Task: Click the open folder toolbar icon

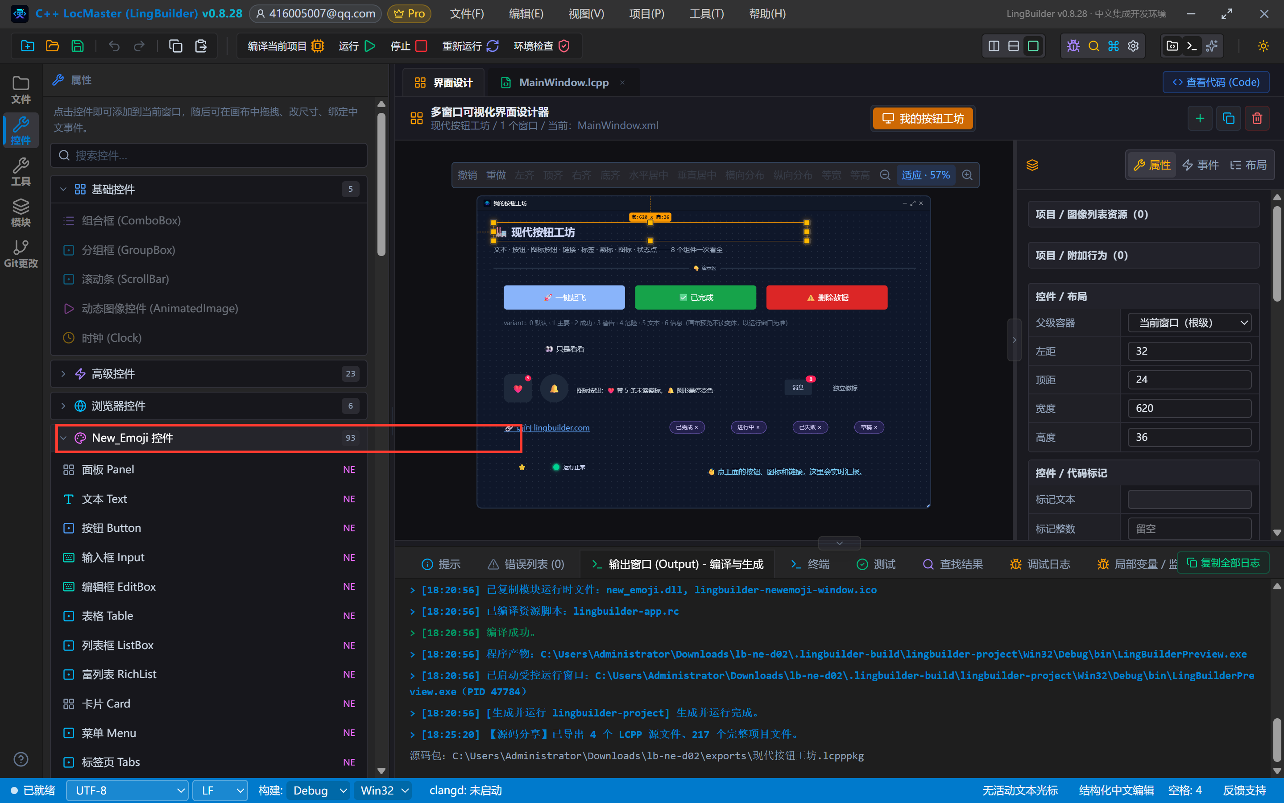Action: click(52, 46)
